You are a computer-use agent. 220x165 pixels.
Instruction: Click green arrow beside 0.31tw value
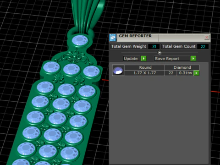(x=196, y=73)
